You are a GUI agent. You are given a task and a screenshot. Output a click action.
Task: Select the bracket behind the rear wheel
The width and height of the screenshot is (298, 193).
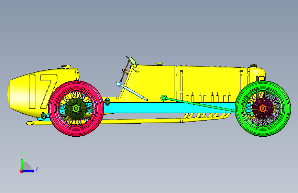[107, 101]
